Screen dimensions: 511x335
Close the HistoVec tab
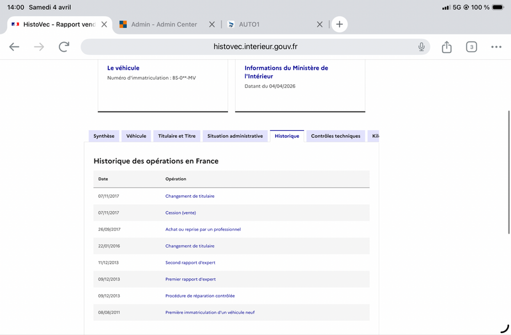pos(104,24)
